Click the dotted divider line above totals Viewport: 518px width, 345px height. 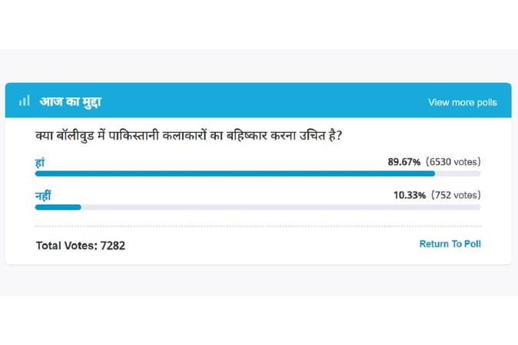click(x=258, y=227)
